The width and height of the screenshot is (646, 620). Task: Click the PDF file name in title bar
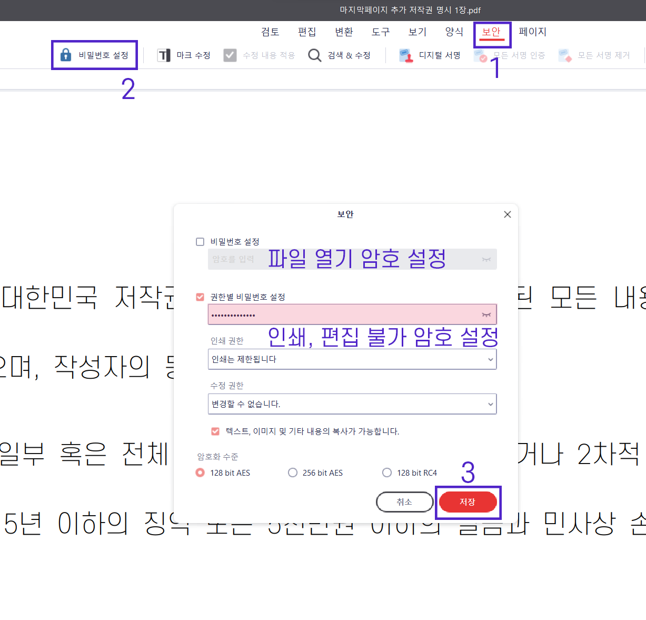pyautogui.click(x=410, y=10)
